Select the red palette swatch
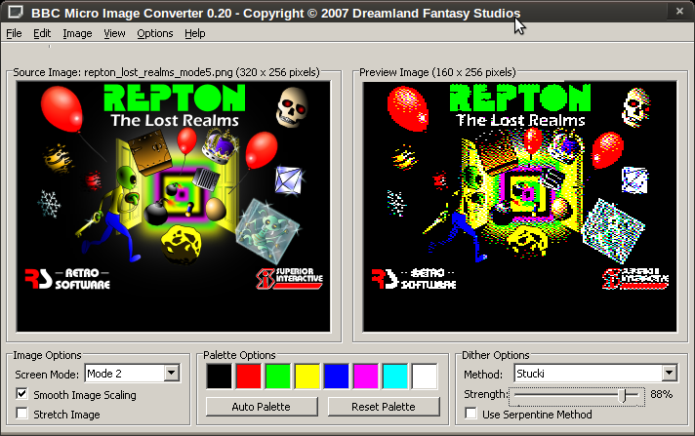Screen dimensions: 695x436 click(249, 377)
